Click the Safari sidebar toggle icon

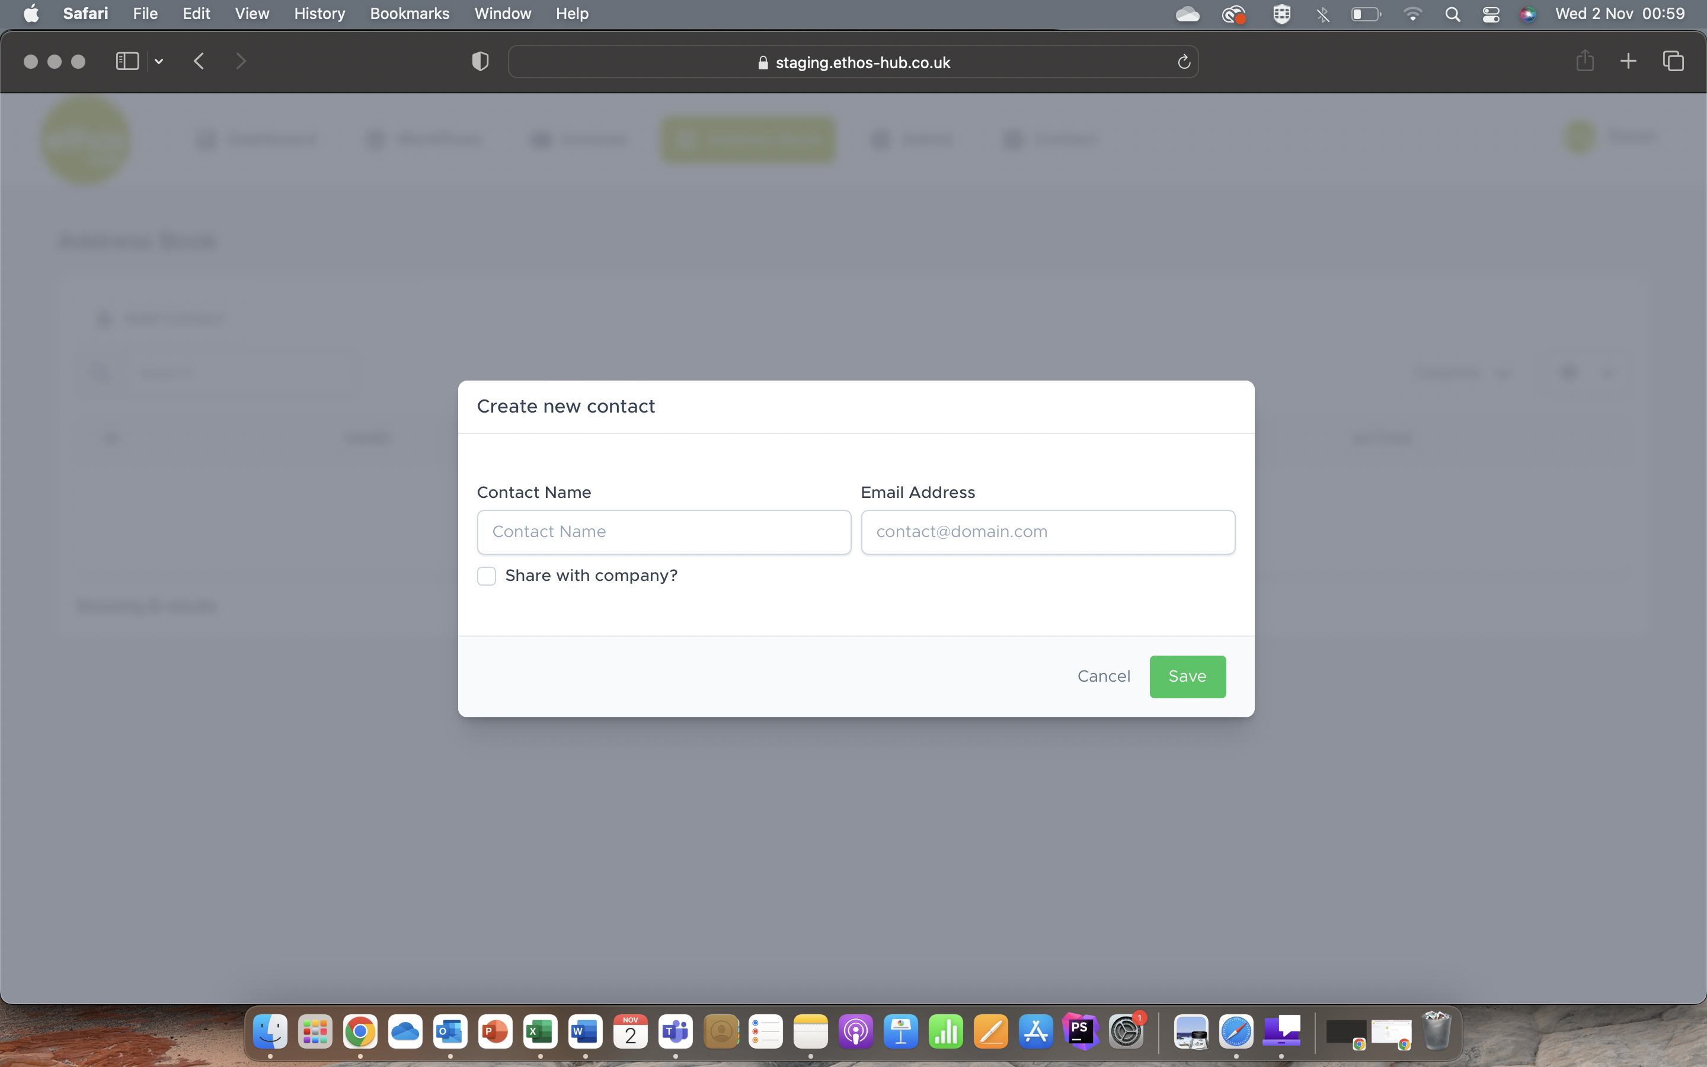point(127,62)
